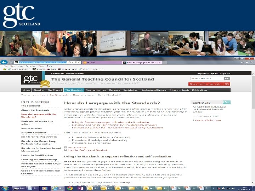The height and width of the screenshot is (191, 255).
Task: Open Google Chrome from the taskbar
Action: [70, 189]
